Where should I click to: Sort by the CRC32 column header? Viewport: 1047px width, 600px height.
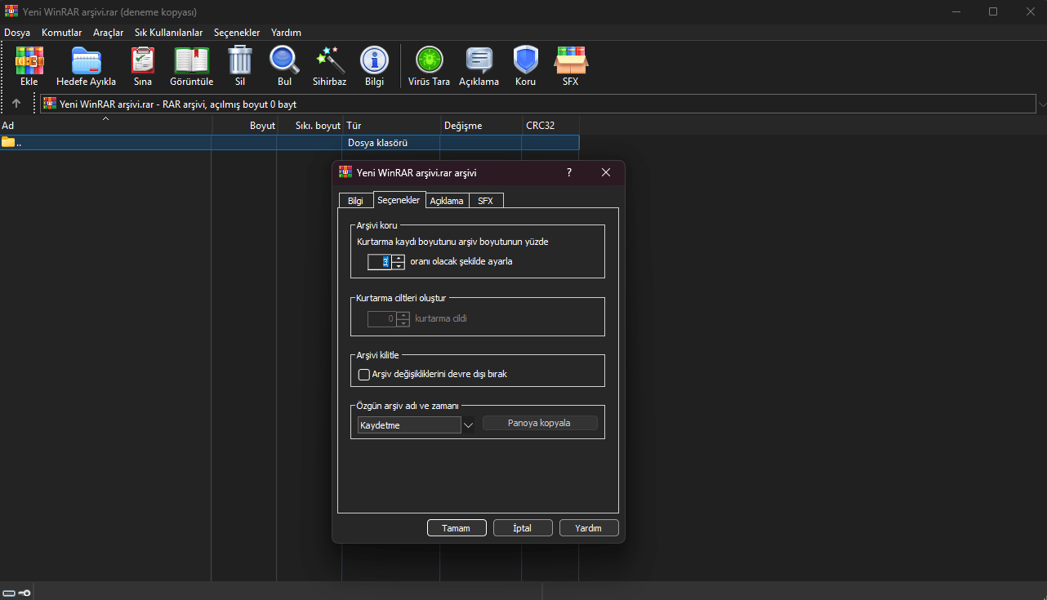tap(550, 126)
